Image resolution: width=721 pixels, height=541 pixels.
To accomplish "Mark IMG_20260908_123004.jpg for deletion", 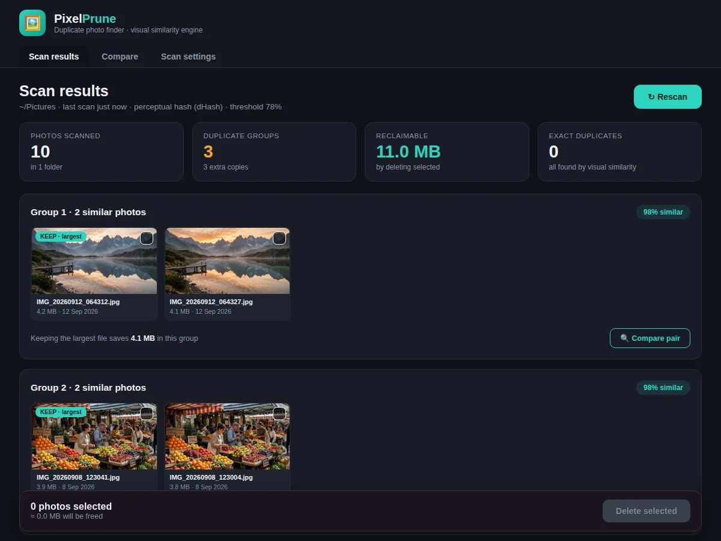I will coord(279,414).
